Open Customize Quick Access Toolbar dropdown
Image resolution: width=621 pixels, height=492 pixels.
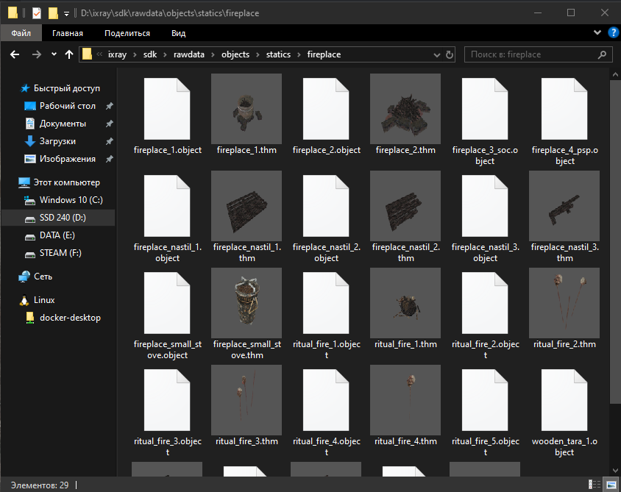(x=66, y=14)
